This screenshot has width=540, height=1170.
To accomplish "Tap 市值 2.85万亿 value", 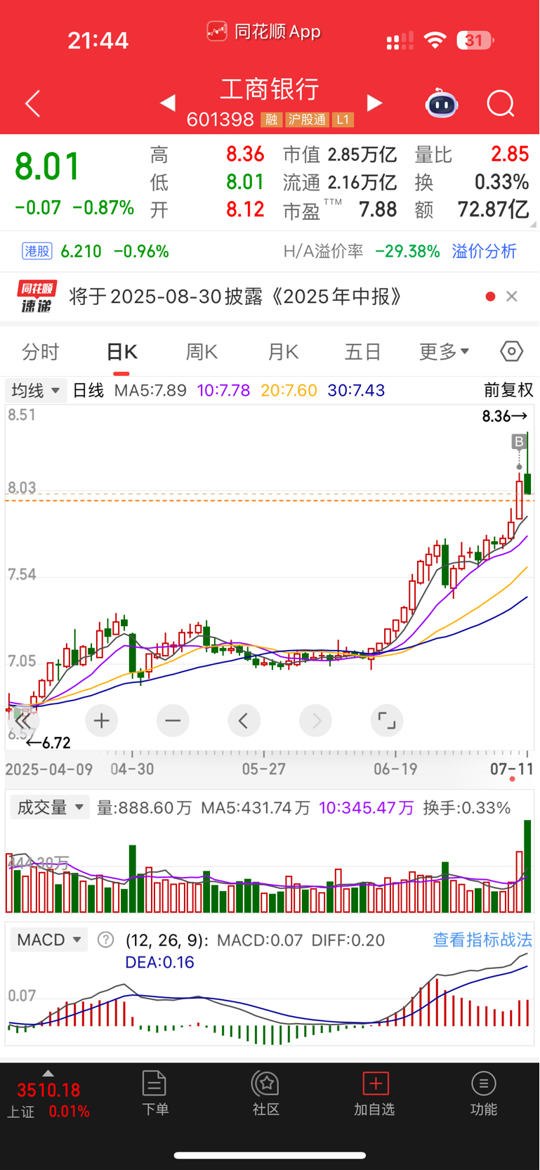I will click(x=362, y=155).
